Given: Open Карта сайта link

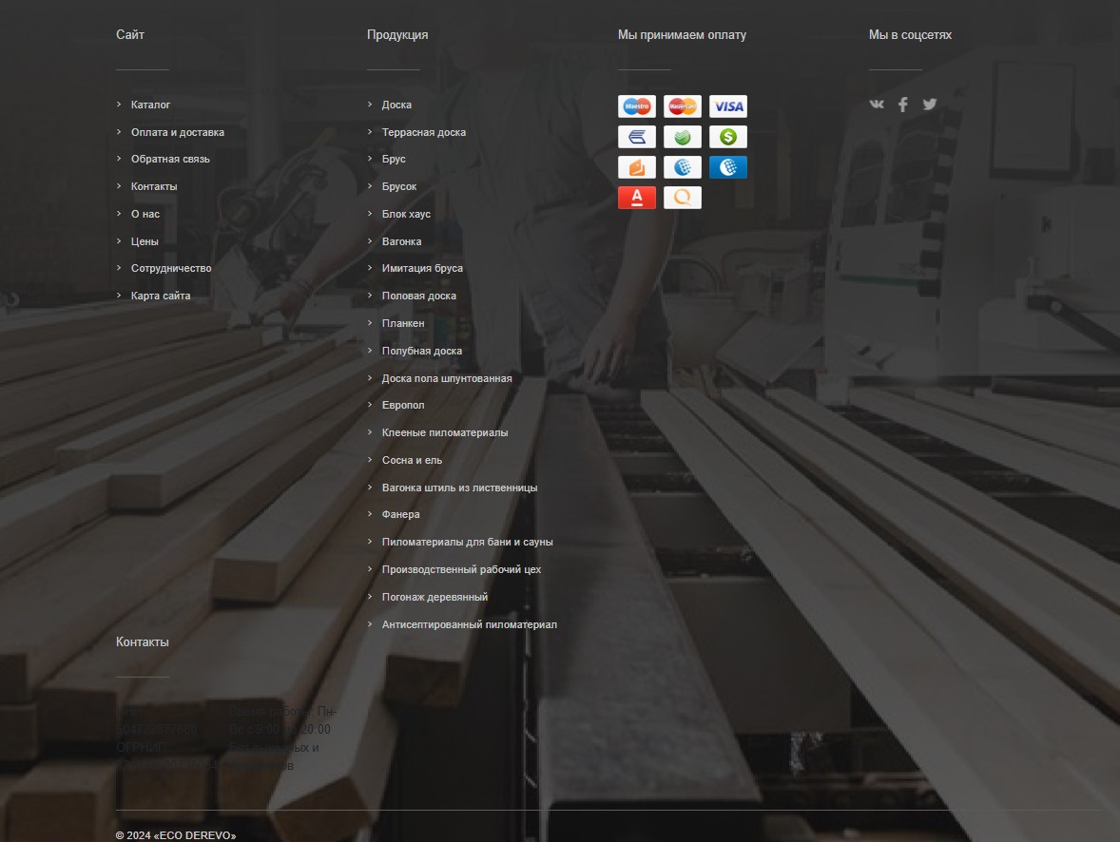Looking at the screenshot, I should (x=161, y=296).
